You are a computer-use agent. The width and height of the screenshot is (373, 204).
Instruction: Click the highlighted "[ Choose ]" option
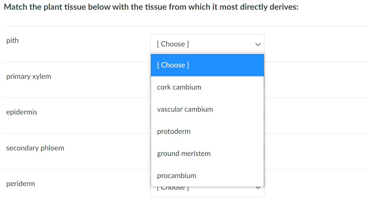pyautogui.click(x=173, y=65)
